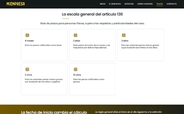Click the MIEMPRESA logo
This screenshot has height=114, width=184.
[16, 4]
